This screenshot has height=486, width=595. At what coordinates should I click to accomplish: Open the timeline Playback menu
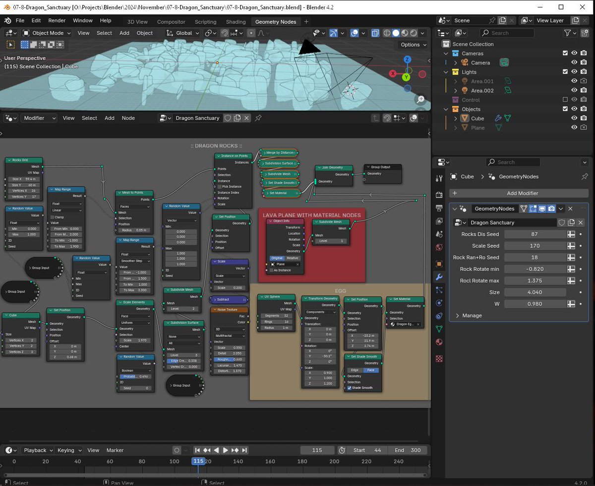[x=39, y=450]
